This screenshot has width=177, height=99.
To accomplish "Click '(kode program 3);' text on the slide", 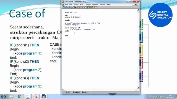I will 28,86.
